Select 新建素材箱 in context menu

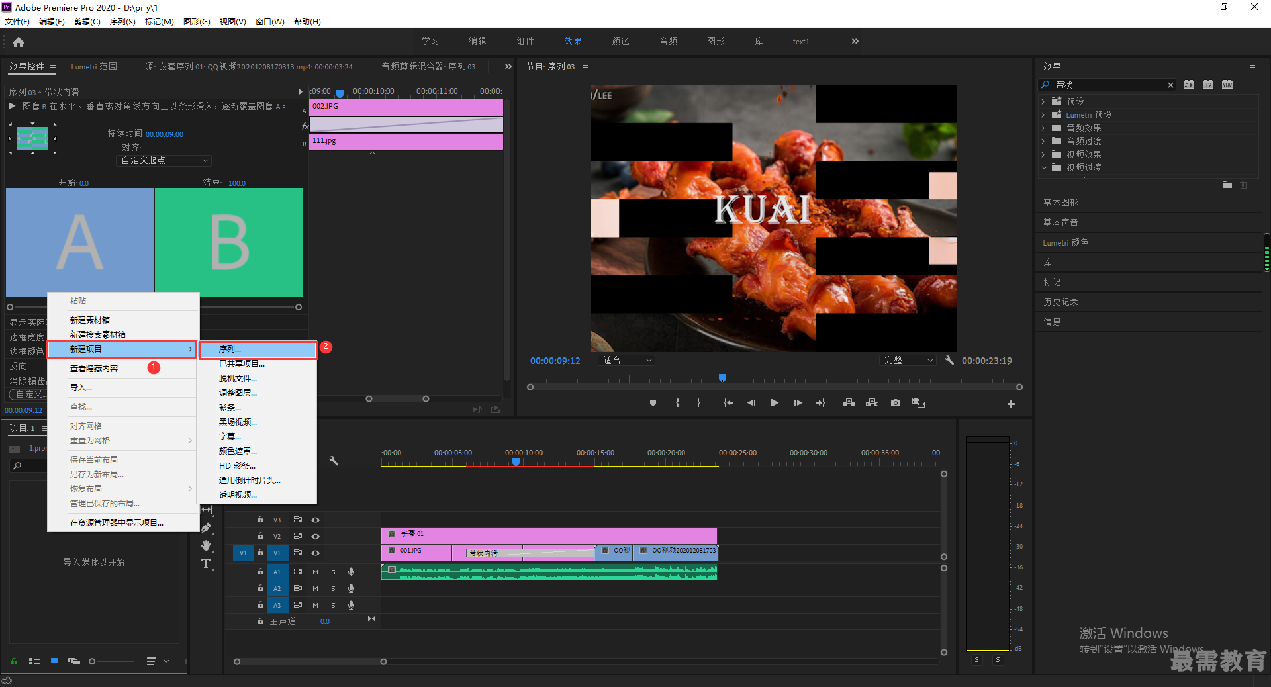pyautogui.click(x=123, y=320)
